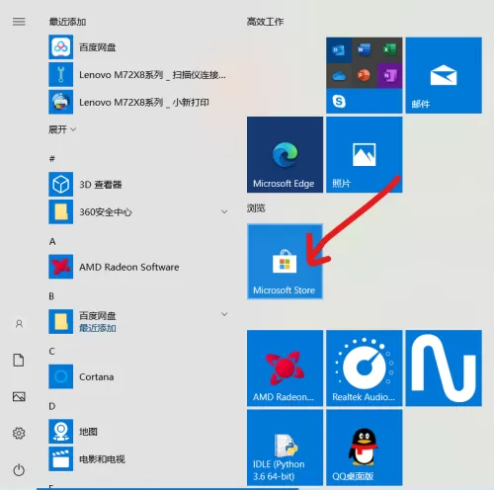This screenshot has width=494, height=490.
Task: Click the B letter index header
Action: [x=51, y=296]
